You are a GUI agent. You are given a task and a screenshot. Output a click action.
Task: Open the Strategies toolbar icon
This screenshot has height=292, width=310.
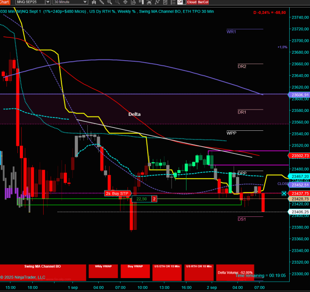coord(157,2)
